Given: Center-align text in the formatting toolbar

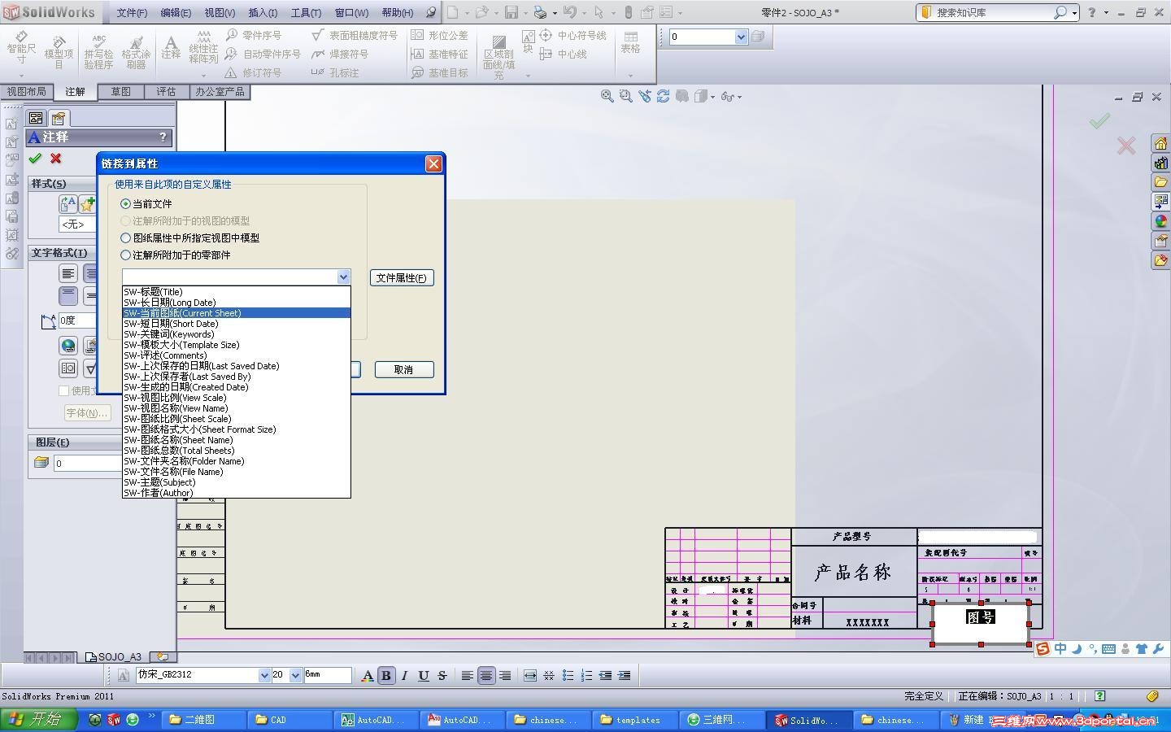Looking at the screenshot, I should tap(486, 675).
